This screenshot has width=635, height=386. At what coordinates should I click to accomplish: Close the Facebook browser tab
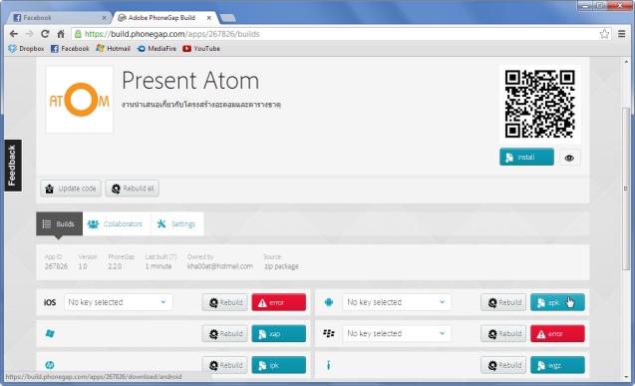click(x=104, y=18)
